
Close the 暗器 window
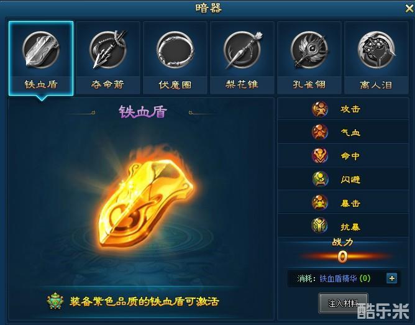point(409,9)
